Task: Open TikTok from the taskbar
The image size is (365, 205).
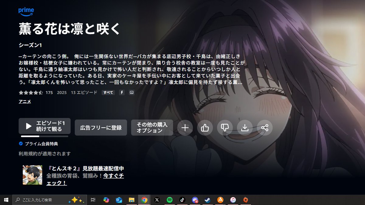Action: (x=182, y=200)
